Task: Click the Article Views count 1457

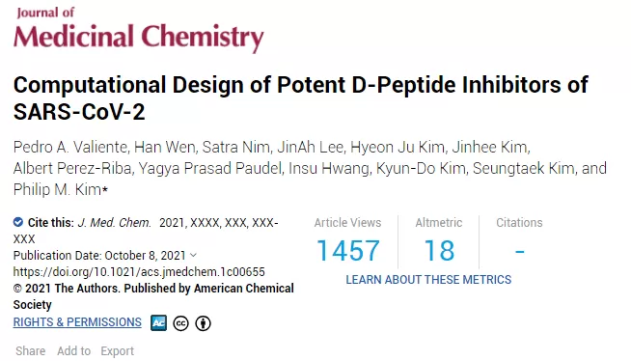Action: click(x=348, y=250)
